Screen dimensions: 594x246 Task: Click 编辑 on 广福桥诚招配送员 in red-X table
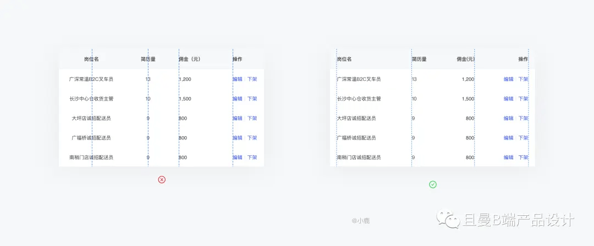(238, 138)
